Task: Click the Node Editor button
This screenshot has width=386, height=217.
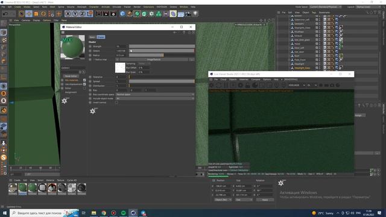Action: [71, 76]
